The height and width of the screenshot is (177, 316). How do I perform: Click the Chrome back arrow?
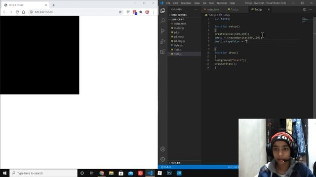[x=4, y=12]
